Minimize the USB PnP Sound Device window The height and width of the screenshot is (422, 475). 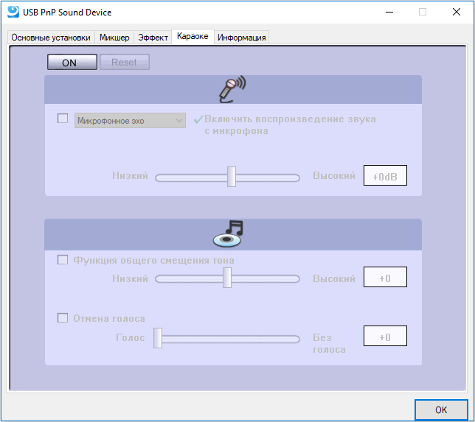pos(389,12)
